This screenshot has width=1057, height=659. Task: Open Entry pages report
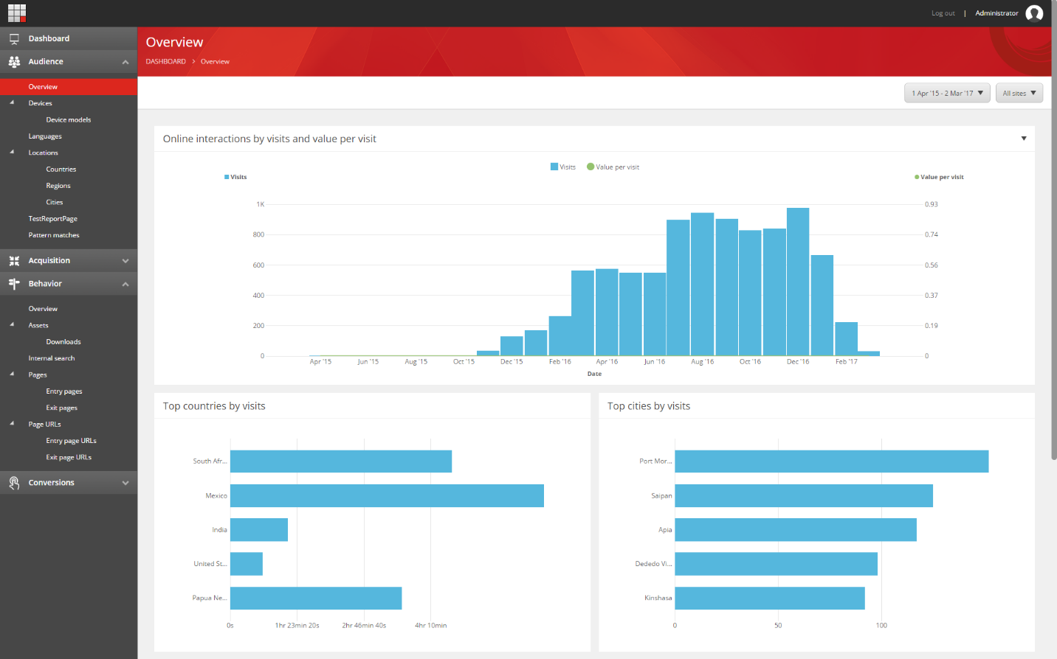[x=64, y=391]
